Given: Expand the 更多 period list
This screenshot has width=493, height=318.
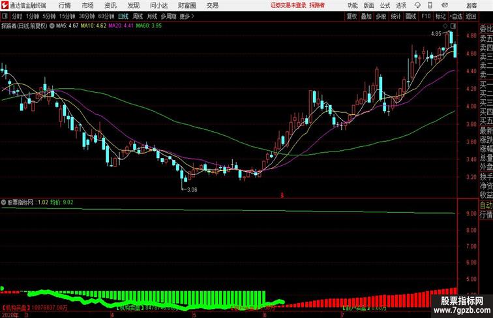Looking at the screenshot, I should [x=187, y=16].
